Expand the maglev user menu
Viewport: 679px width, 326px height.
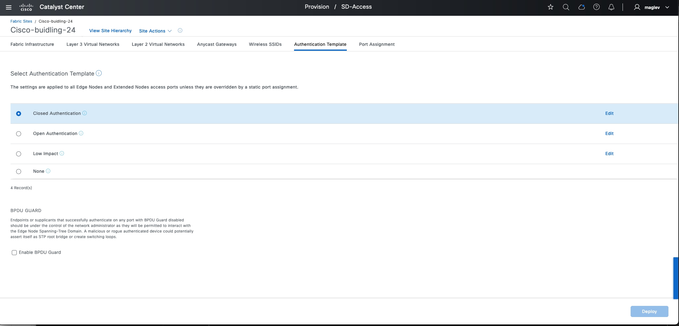pos(651,7)
